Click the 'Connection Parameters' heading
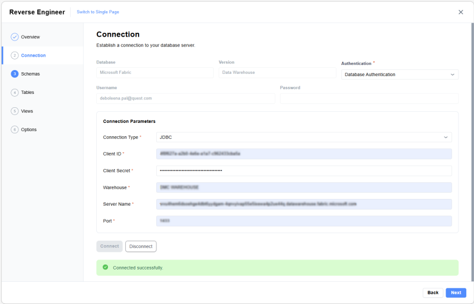 [129, 121]
